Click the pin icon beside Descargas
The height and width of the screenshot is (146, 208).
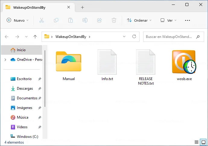coord(40,89)
